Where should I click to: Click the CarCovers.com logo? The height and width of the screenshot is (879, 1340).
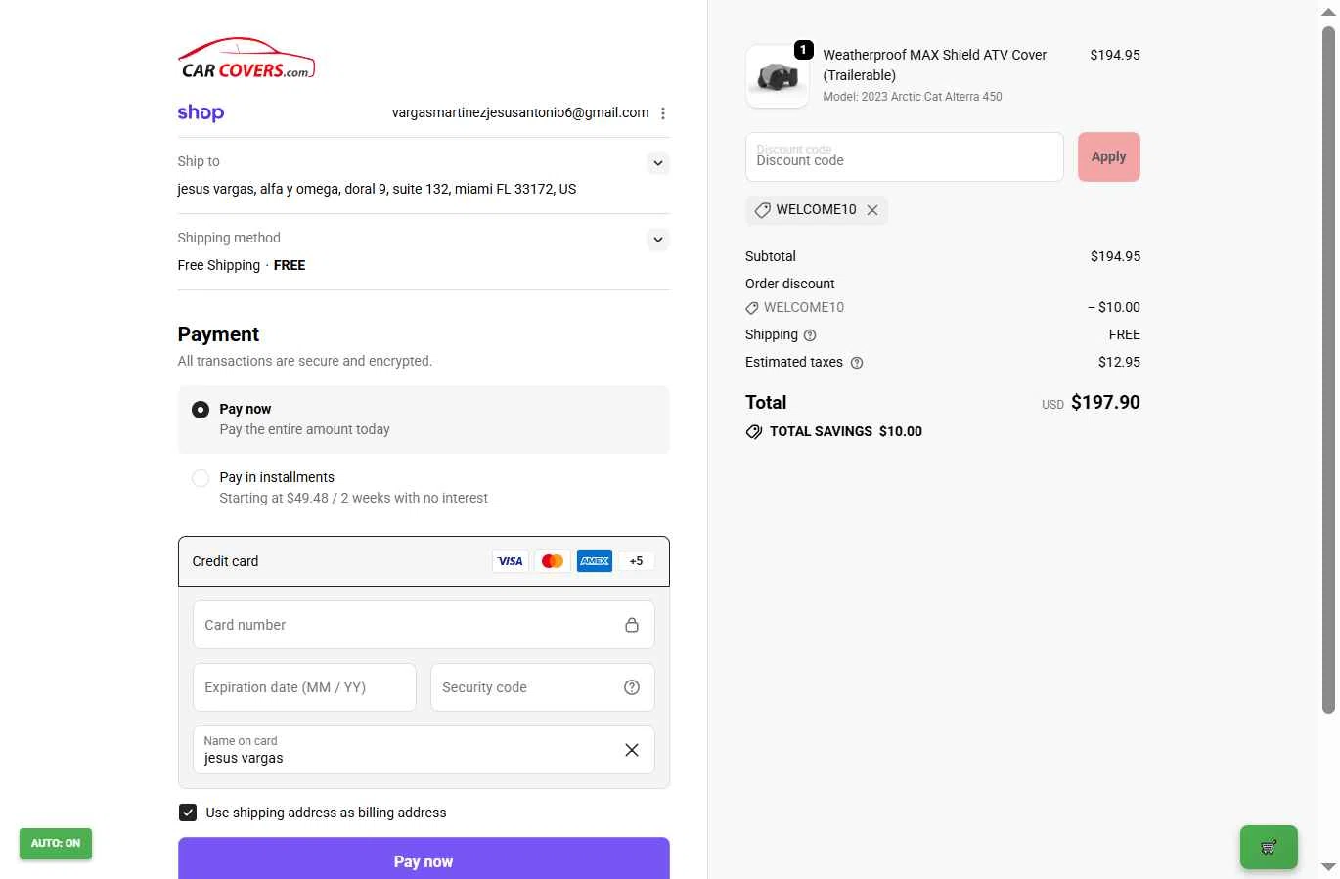246,59
